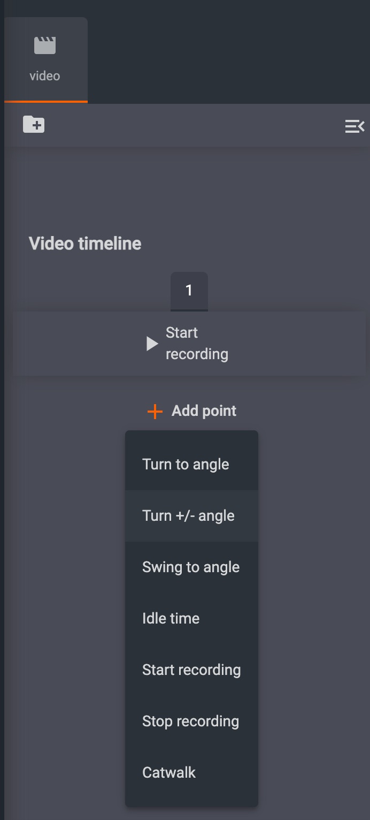Select Stop recording option
This screenshot has height=820, width=370.
click(x=190, y=721)
